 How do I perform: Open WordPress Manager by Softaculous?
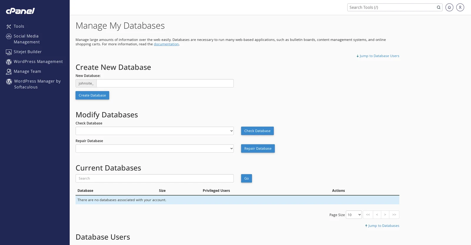[x=37, y=84]
